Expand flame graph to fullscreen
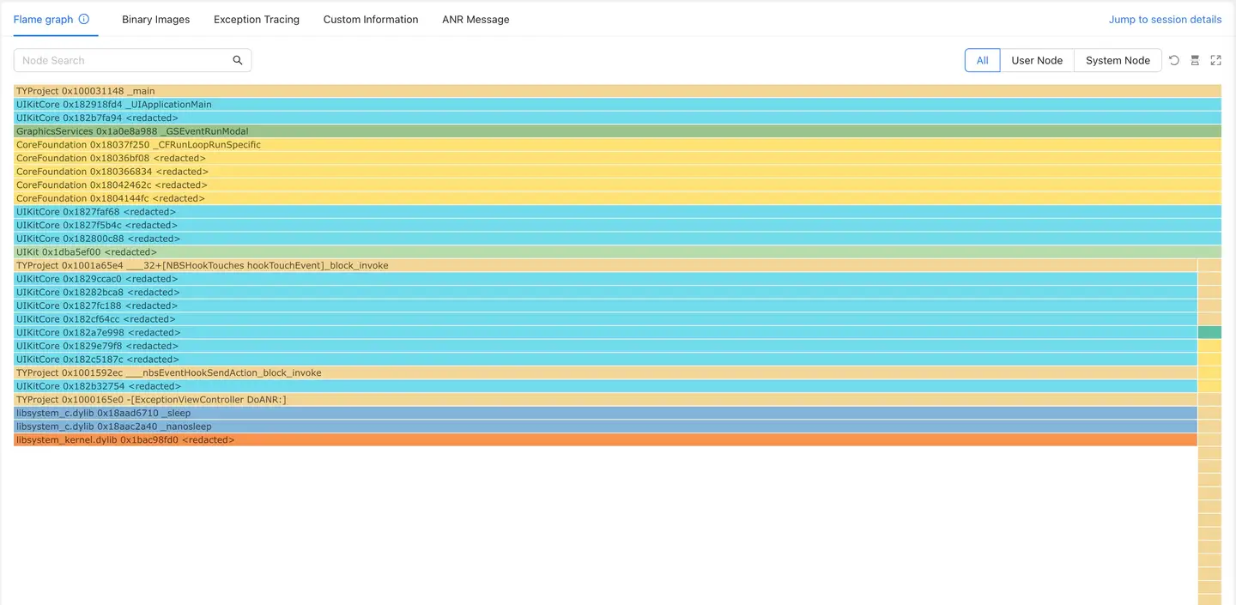 pyautogui.click(x=1215, y=60)
